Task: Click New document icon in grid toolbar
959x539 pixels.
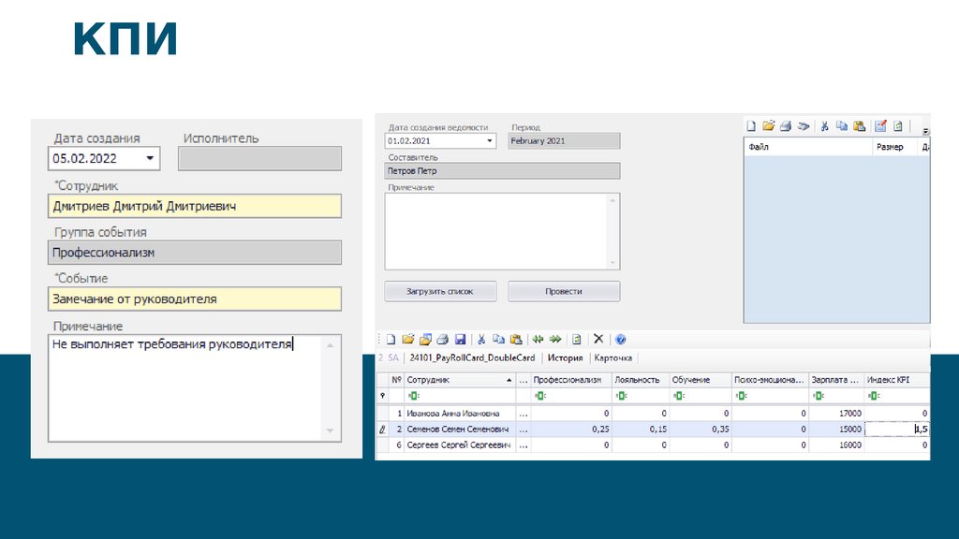Action: (391, 339)
